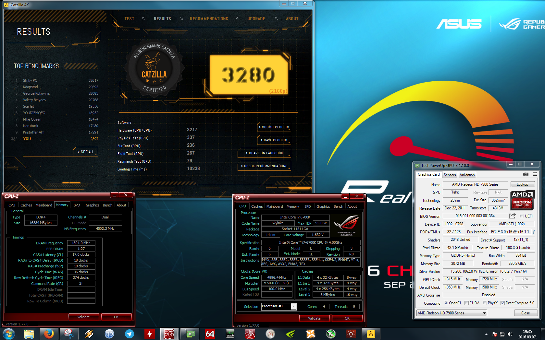This screenshot has width=545, height=340.
Task: Switch to GPU-Z taskbar icon
Action: [x=190, y=334]
